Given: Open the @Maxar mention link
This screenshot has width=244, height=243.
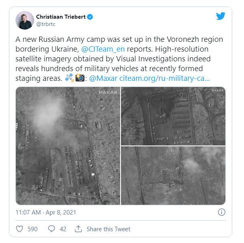Looking at the screenshot, I should click(x=103, y=78).
